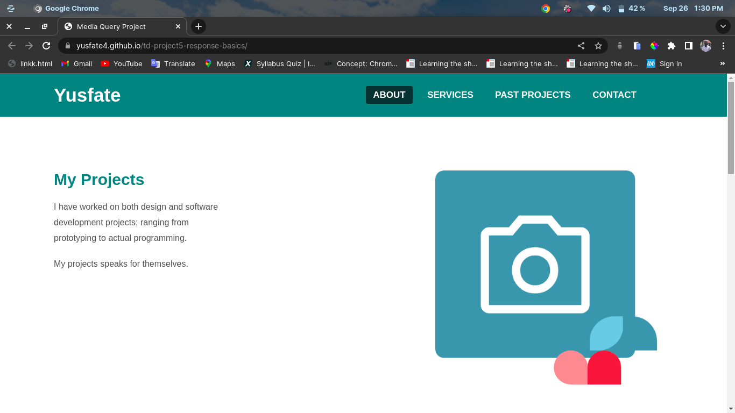
Task: Go to the ABOUT nav item
Action: coord(389,95)
